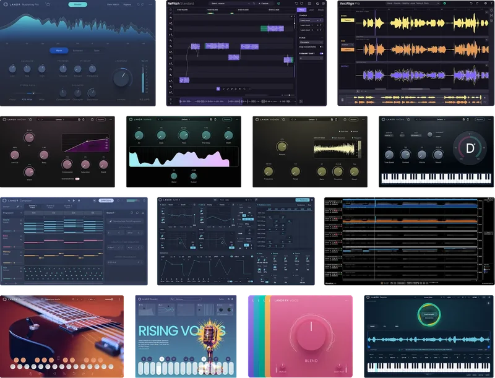Click the large Loudness knob in Mastering Pro

pos(121,77)
